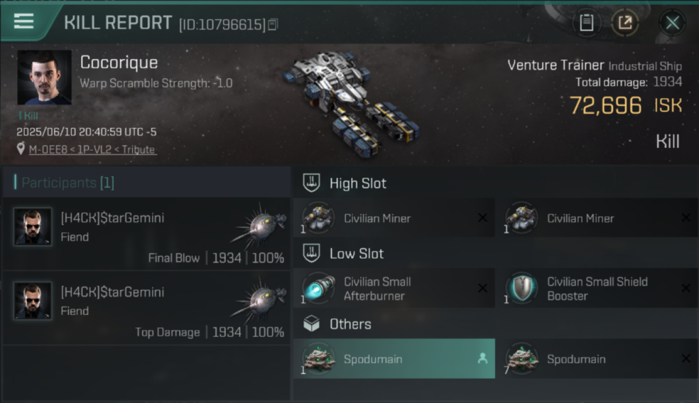Select the Civilian Small Afterburner icon
The width and height of the screenshot is (699, 403).
point(318,289)
